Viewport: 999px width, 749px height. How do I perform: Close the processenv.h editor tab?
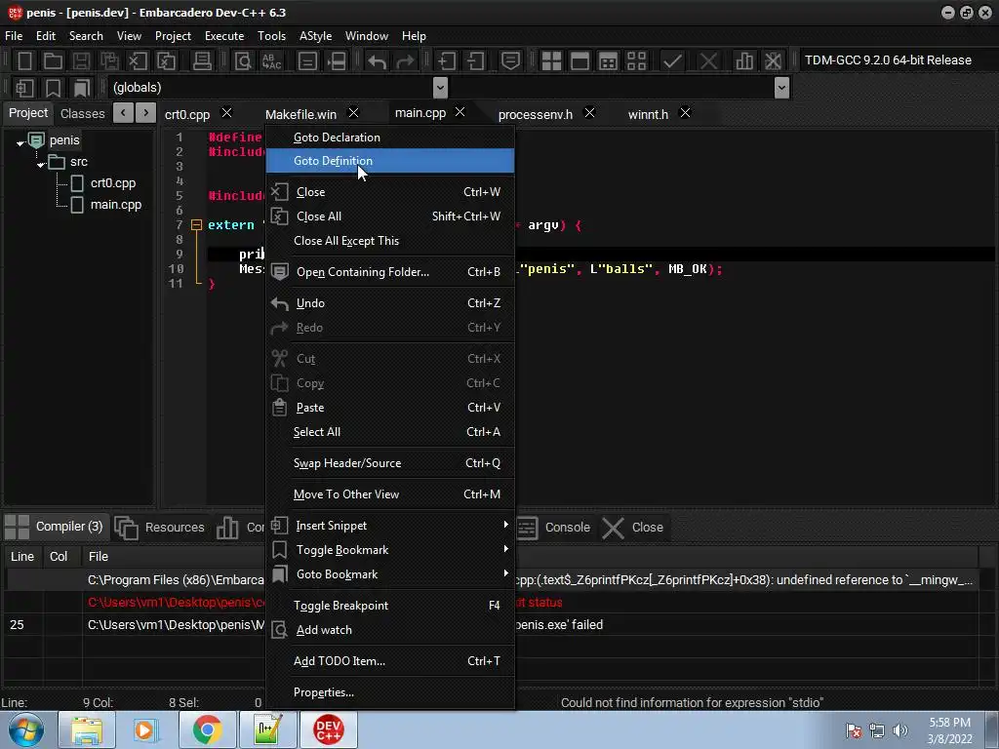point(589,113)
